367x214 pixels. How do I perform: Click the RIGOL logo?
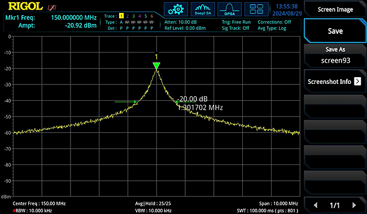coord(25,6)
